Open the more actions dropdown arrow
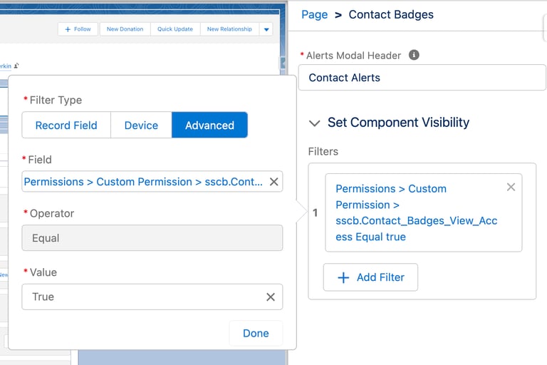Image resolution: width=547 pixels, height=365 pixels. coord(266,29)
